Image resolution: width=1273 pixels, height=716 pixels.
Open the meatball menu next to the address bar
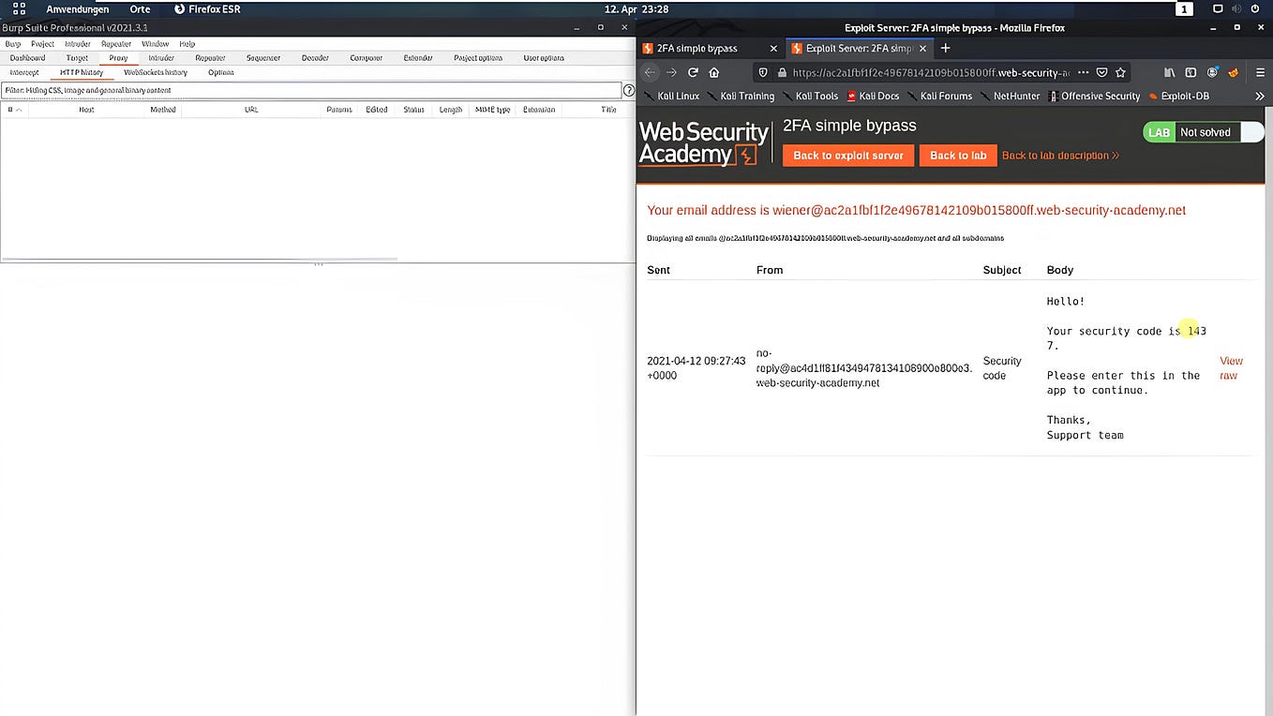pos(1084,72)
